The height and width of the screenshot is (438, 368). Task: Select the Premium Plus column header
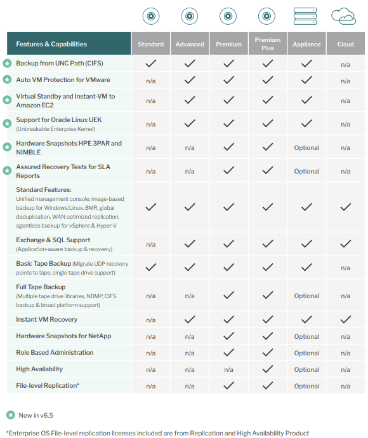coord(268,43)
